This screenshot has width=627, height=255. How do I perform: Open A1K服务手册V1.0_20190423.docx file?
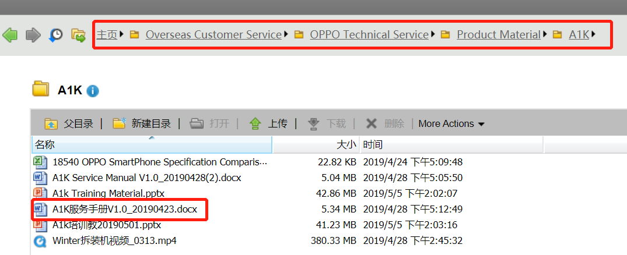pos(125,209)
